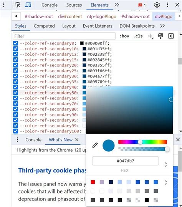182x207 pixels.
Task: Pick the lavender palette swatch
Action: pos(102,182)
